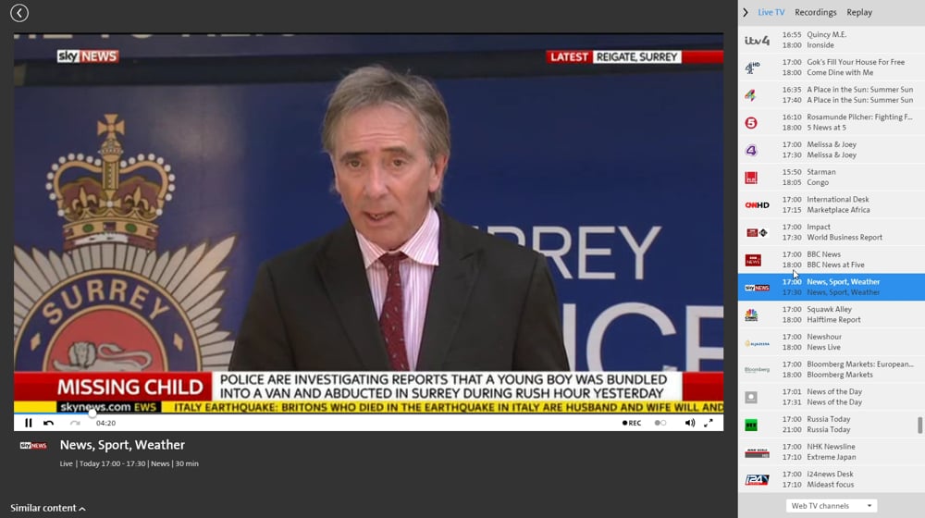This screenshot has height=518, width=925.
Task: Open Web TV channels dropdown
Action: click(x=832, y=506)
